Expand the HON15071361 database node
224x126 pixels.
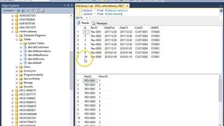click(13, 16)
